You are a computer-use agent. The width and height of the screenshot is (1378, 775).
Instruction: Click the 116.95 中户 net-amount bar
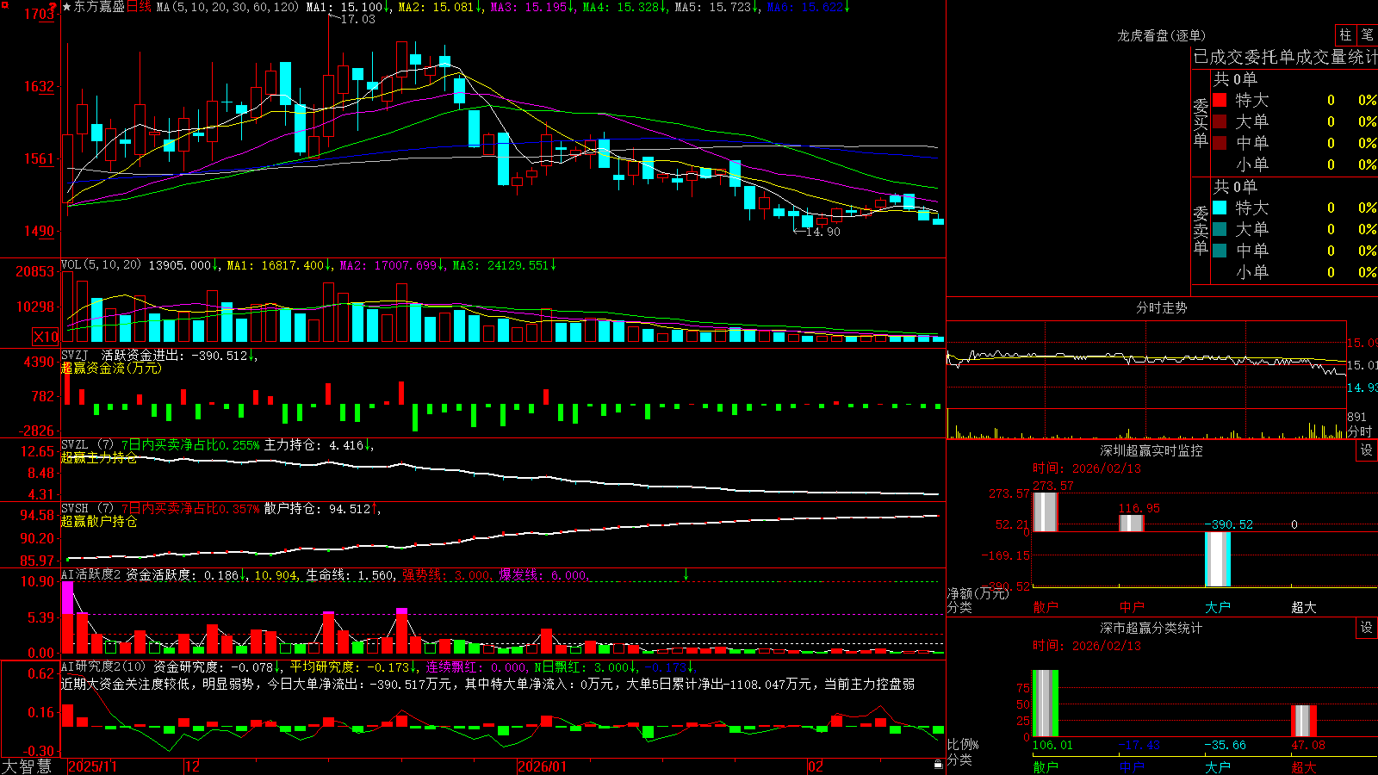click(x=1131, y=523)
